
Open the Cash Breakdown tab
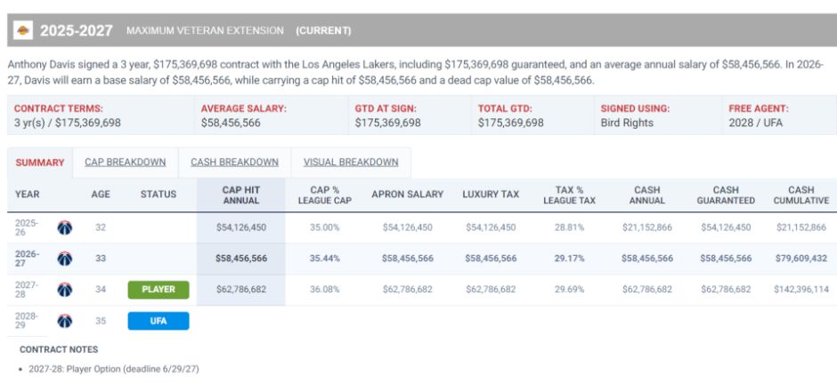tap(235, 163)
